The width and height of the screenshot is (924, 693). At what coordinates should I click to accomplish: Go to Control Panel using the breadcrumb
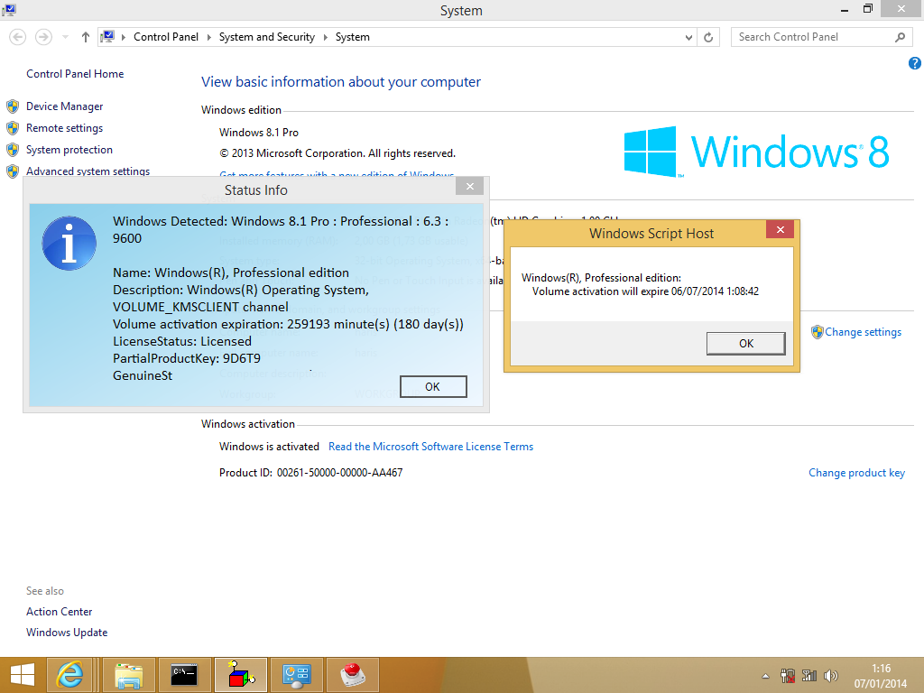point(166,37)
